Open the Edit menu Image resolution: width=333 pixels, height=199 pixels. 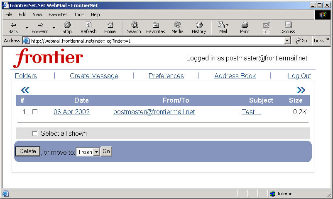[x=22, y=14]
